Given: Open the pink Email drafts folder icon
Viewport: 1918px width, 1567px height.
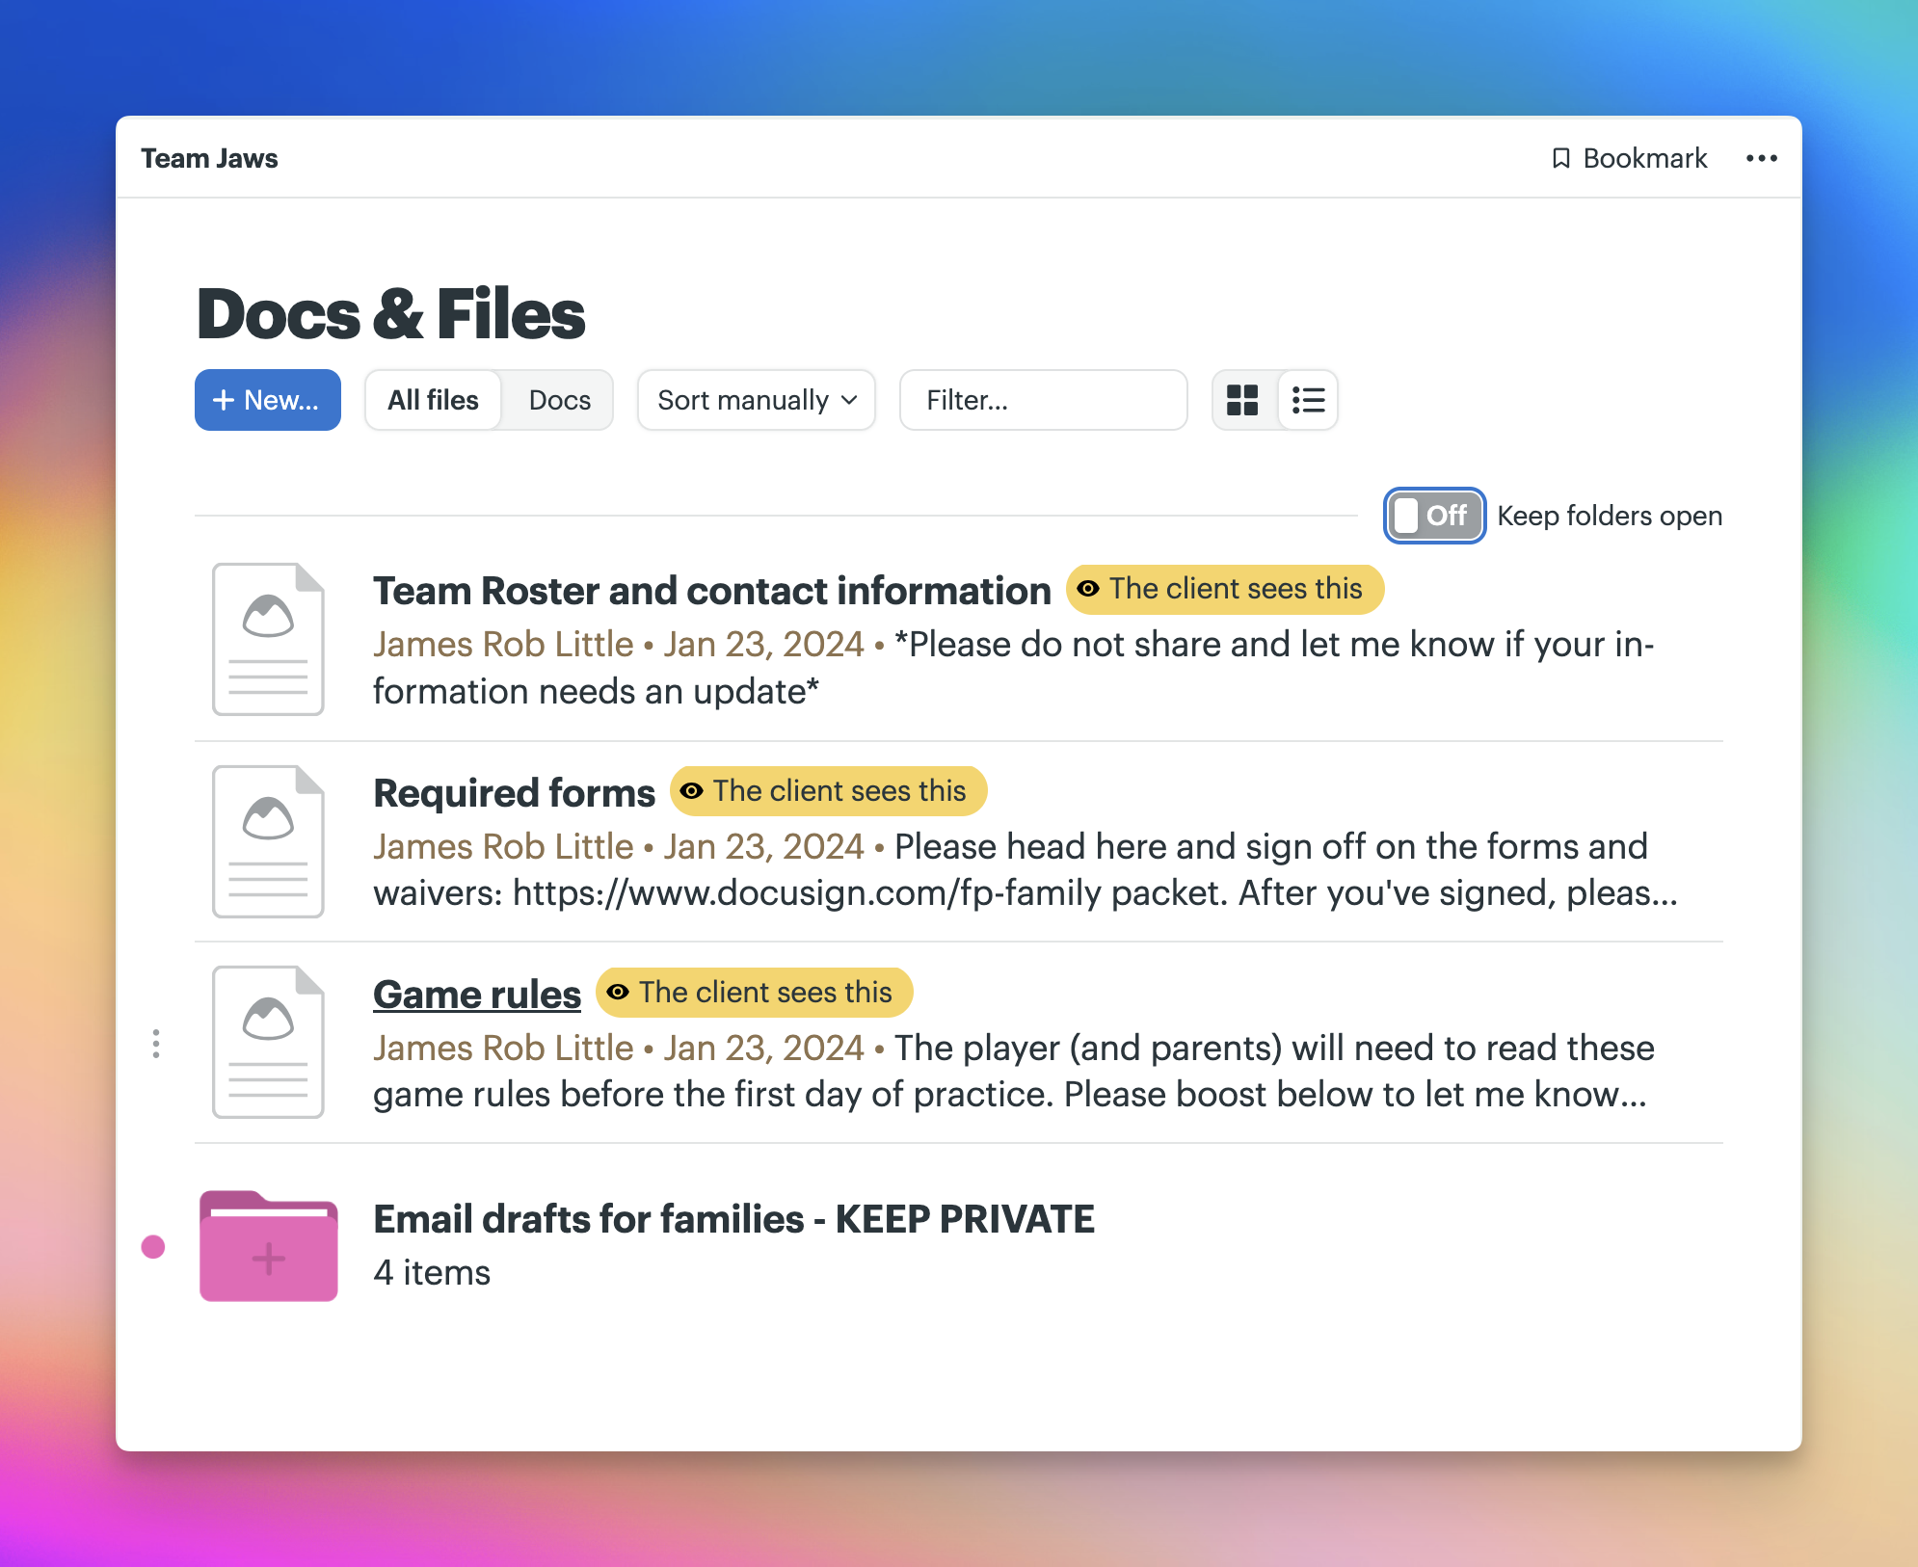Looking at the screenshot, I should click(269, 1246).
